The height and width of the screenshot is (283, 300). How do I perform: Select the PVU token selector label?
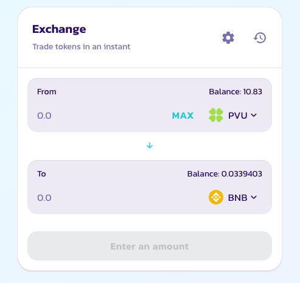tap(238, 116)
